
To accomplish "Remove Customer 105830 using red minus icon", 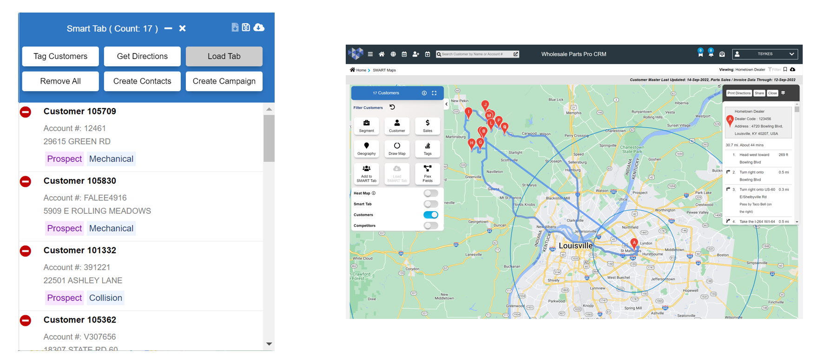I will pyautogui.click(x=26, y=181).
